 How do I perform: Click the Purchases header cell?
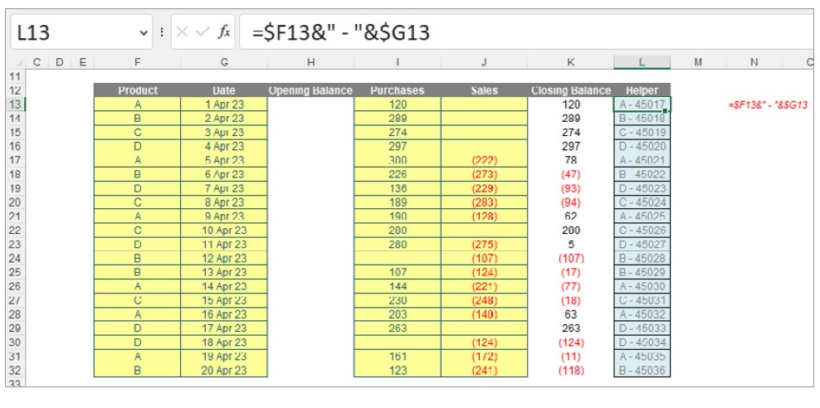[x=398, y=90]
